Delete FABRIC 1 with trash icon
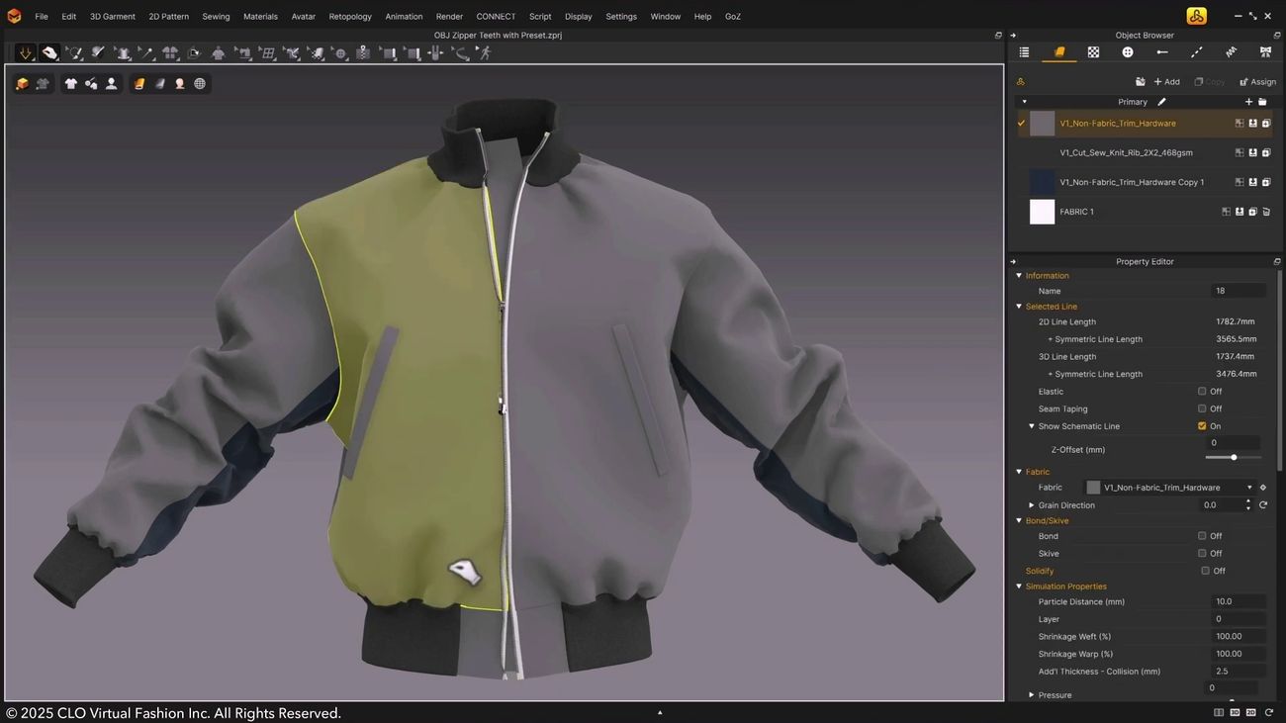1286x723 pixels. (1266, 212)
